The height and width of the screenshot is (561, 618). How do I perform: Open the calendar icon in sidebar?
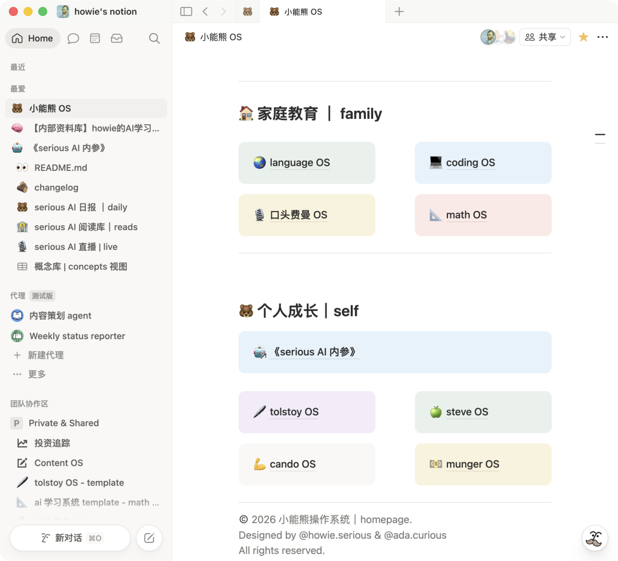[x=95, y=38]
